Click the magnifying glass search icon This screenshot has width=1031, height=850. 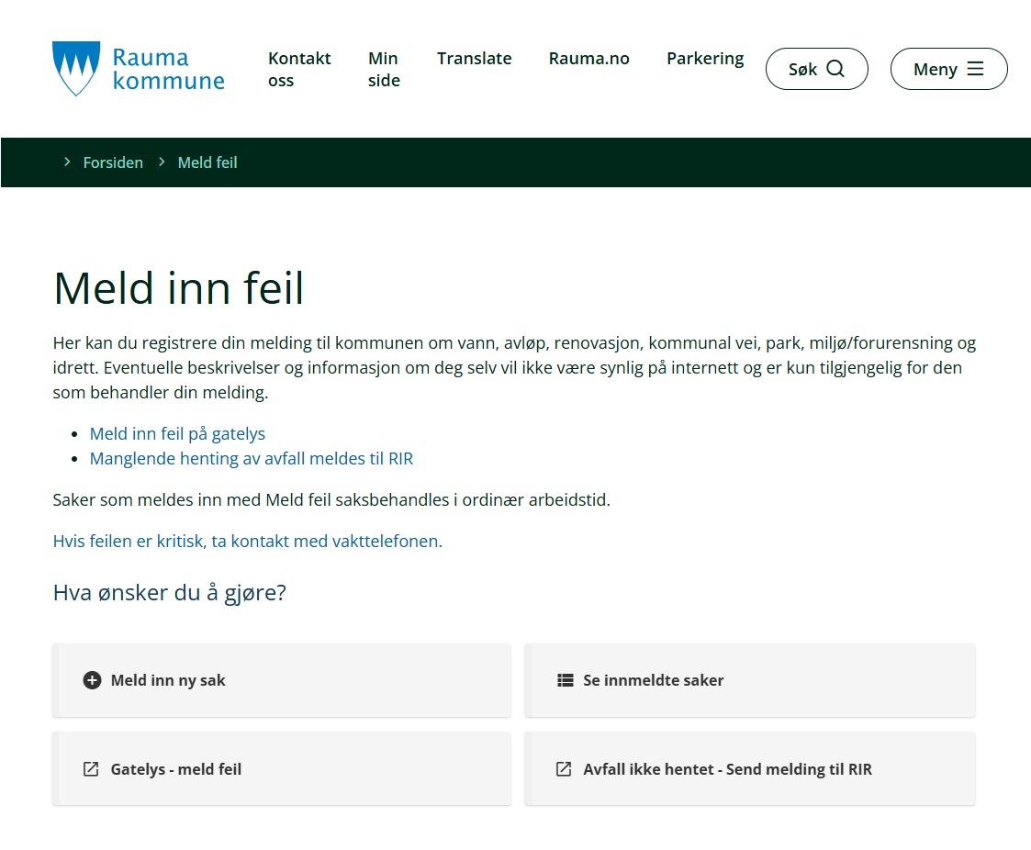835,69
